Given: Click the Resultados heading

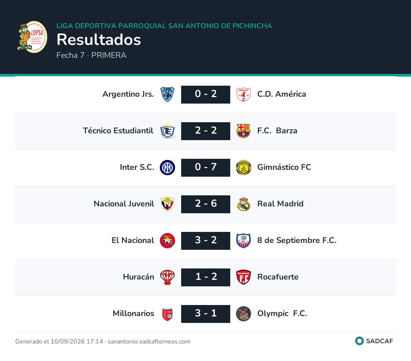Looking at the screenshot, I should tap(99, 40).
